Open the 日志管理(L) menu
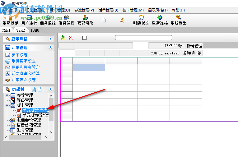Image resolution: width=238 pixels, height=157 pixels. 36,10
